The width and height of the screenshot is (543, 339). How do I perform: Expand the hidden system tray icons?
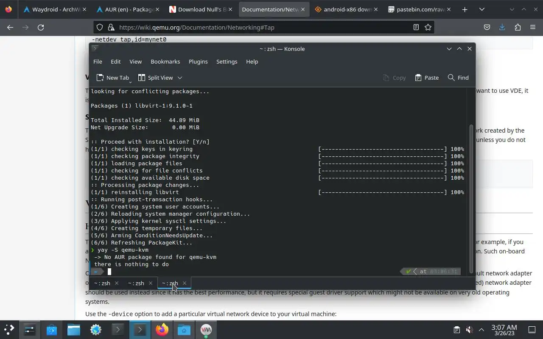481,329
